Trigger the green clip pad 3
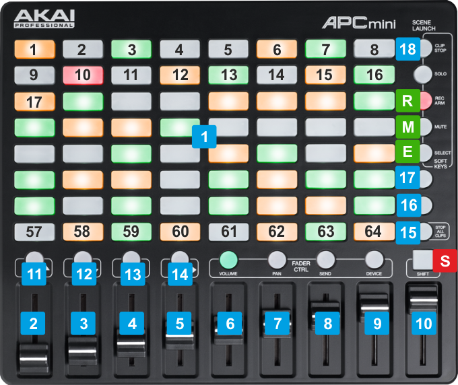This screenshot has width=458, height=385. click(x=131, y=48)
